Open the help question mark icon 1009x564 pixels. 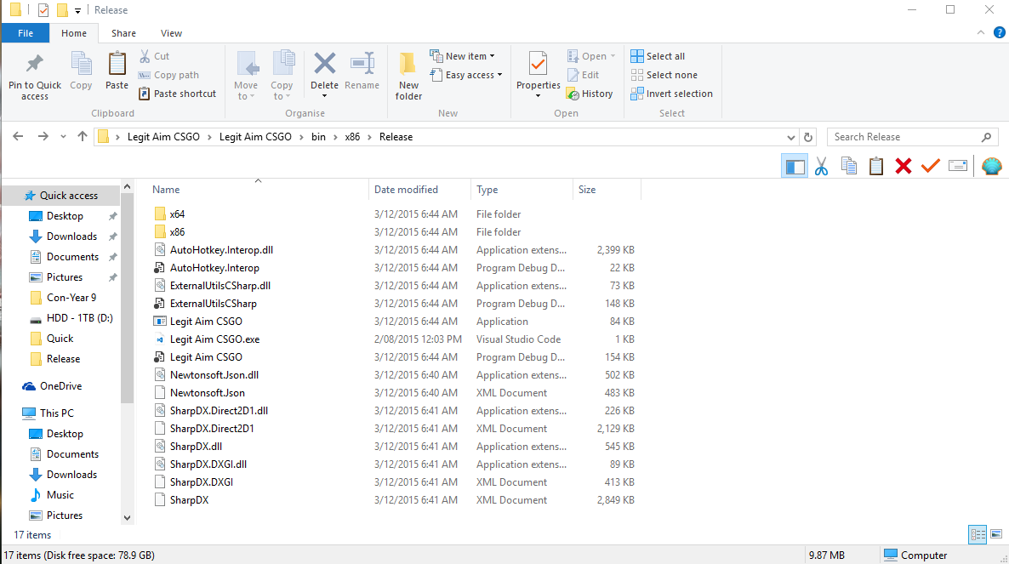pos(1000,33)
